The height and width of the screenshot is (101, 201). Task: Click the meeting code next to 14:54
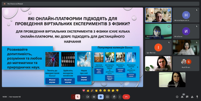coord(15,97)
